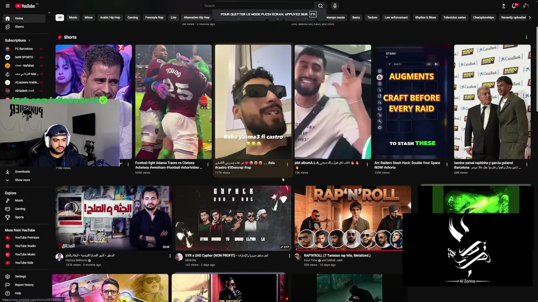538x302 pixels.
Task: Open options for lamine yamal short
Action: (526, 164)
